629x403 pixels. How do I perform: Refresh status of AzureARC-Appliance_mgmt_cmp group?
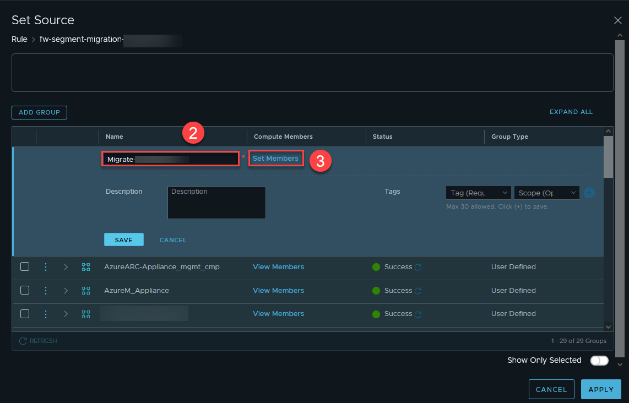tap(418, 268)
